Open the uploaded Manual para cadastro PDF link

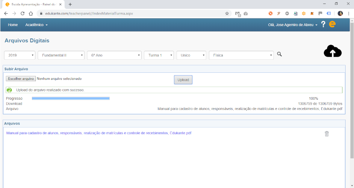tap(99, 133)
